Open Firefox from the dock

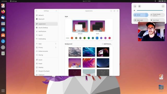point(3,11)
